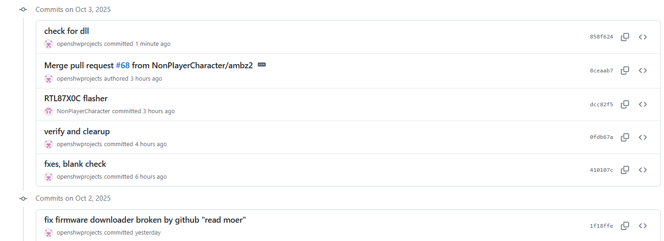Open the "RTL87X0C flasher" commit
The height and width of the screenshot is (241, 664).
click(76, 99)
